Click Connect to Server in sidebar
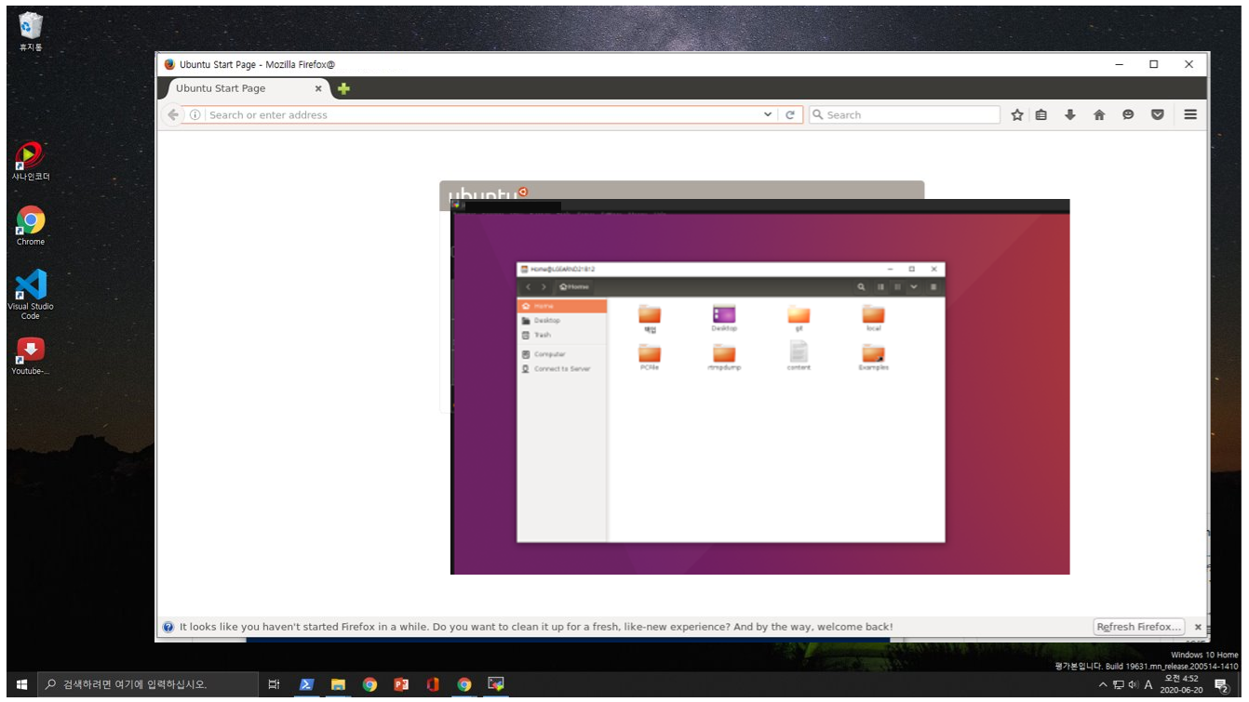1249x702 pixels. (562, 369)
